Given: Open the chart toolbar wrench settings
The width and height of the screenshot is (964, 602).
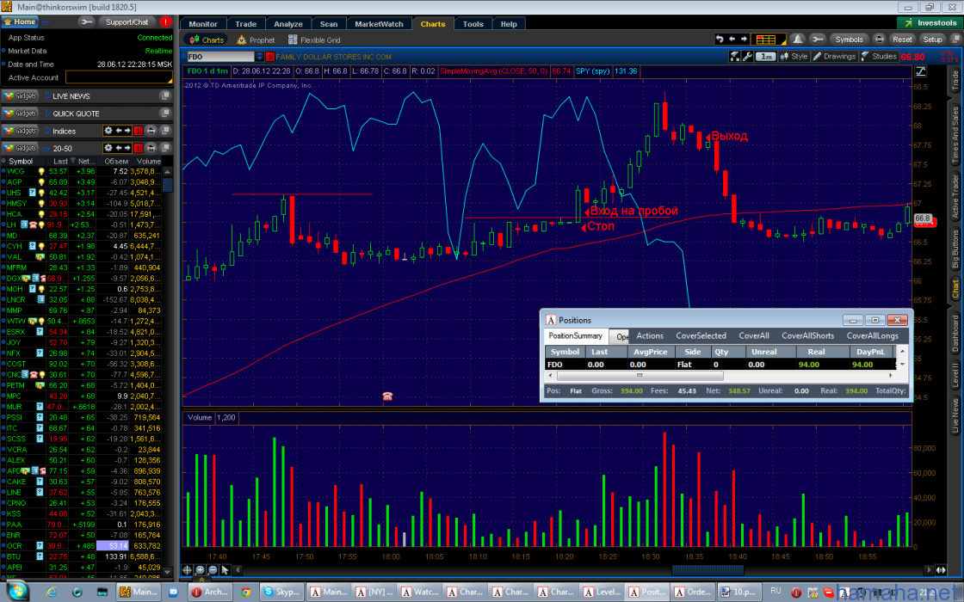Looking at the screenshot, I should [817, 40].
